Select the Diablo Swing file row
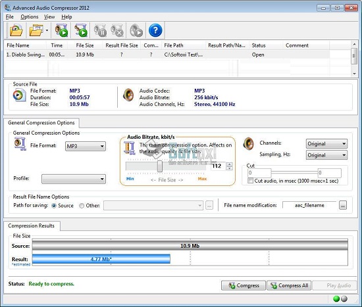The image size is (362, 307). pos(167,55)
